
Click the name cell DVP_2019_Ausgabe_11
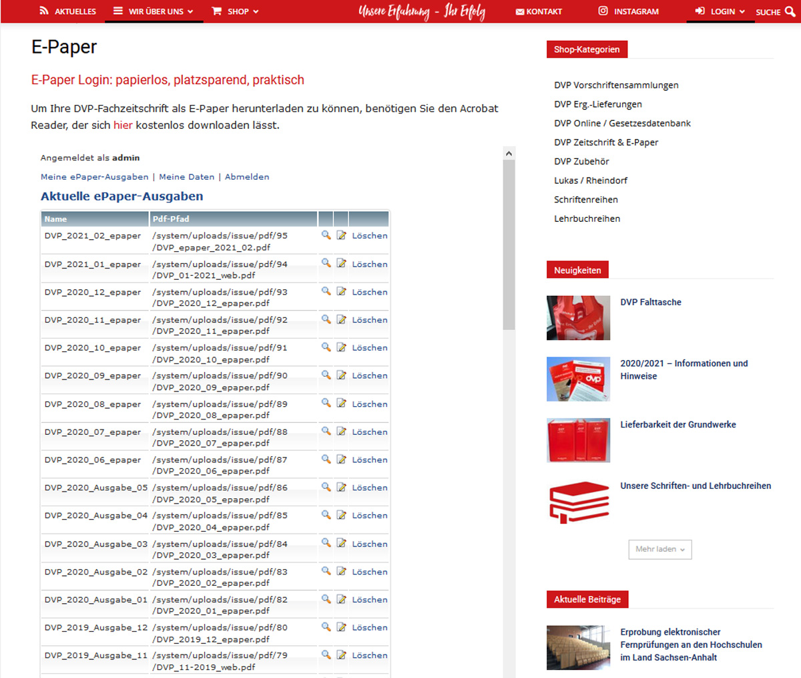point(96,655)
